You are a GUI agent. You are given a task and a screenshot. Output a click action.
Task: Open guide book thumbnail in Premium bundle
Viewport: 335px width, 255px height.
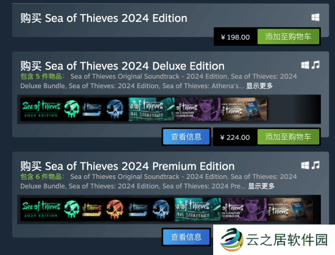pos(290,209)
